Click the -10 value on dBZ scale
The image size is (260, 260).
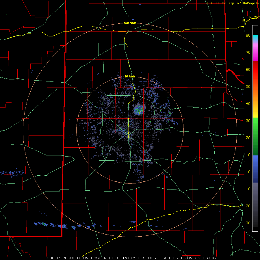point(247,189)
